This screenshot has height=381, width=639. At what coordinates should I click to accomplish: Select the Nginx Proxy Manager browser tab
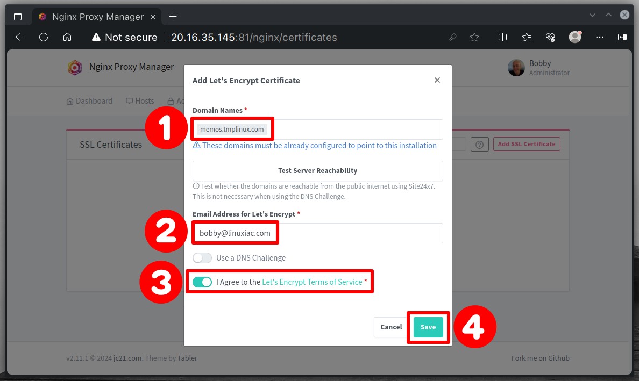coord(97,17)
